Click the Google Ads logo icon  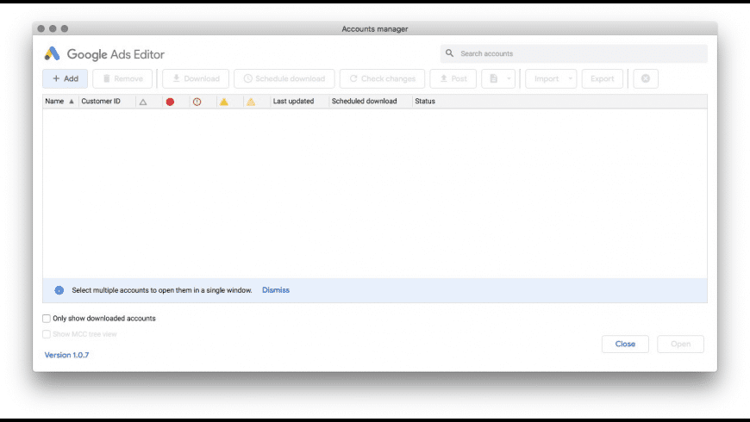tap(52, 54)
